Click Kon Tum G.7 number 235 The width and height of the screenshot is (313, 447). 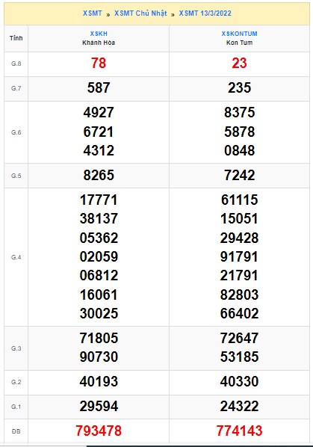coord(239,87)
